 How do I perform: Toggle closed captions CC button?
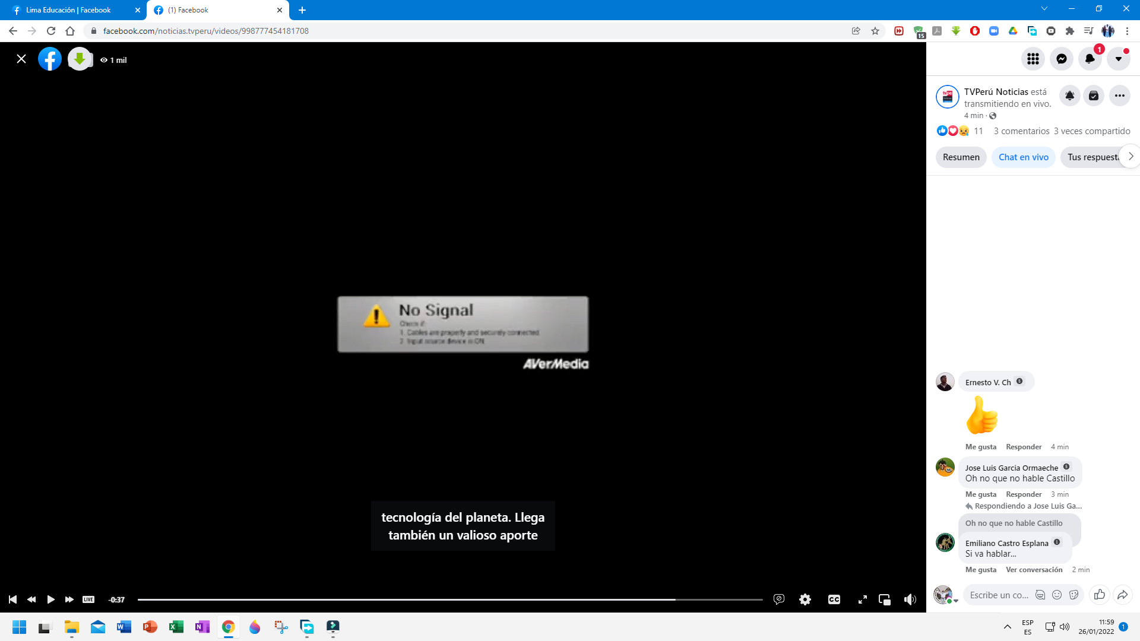click(x=834, y=599)
